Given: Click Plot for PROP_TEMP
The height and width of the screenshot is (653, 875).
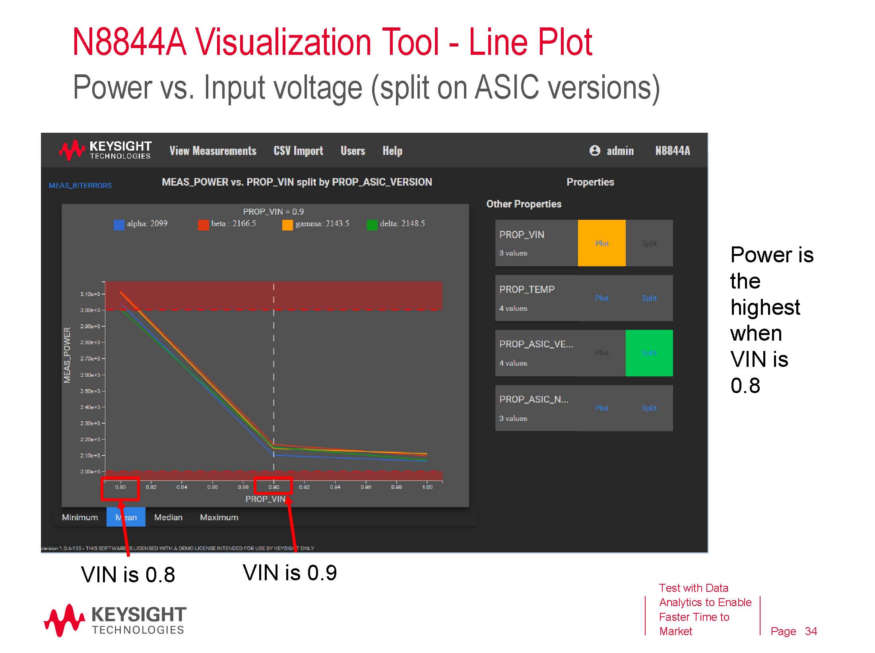Looking at the screenshot, I should [602, 298].
